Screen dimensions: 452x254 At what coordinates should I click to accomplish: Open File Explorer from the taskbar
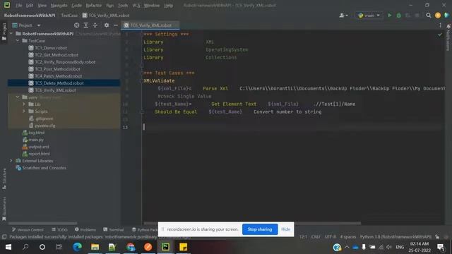point(95,247)
